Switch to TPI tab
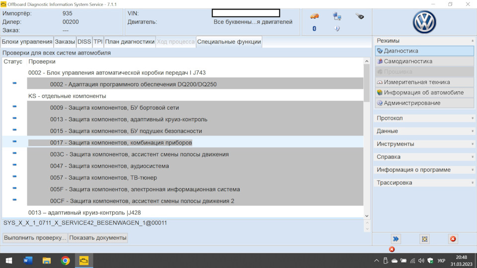This screenshot has width=477, height=268. click(98, 42)
